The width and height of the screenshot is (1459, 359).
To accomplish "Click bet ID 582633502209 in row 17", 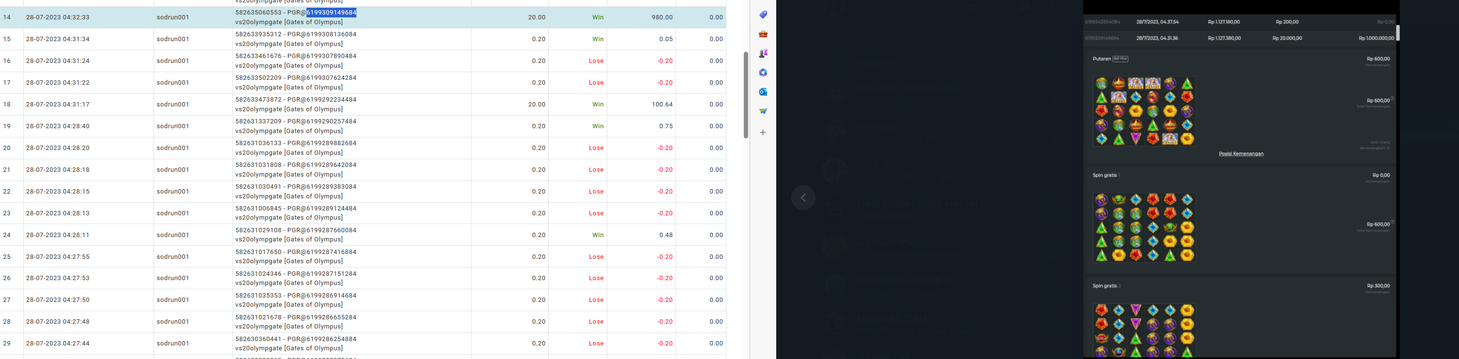I will click(258, 77).
